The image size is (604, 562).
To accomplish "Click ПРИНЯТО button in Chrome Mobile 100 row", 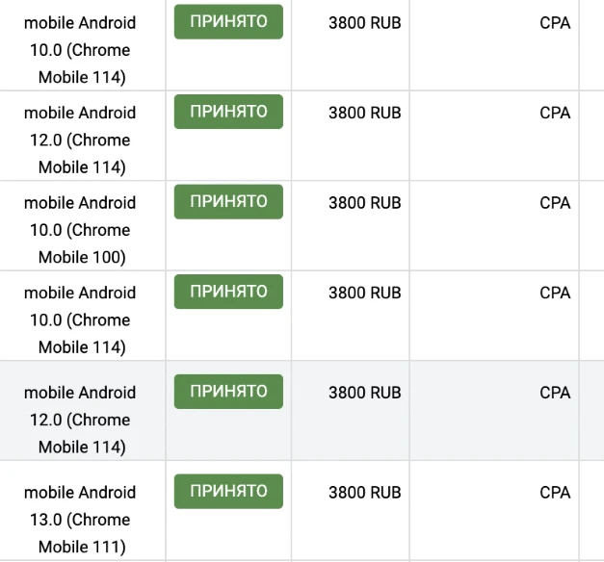I will tap(228, 202).
